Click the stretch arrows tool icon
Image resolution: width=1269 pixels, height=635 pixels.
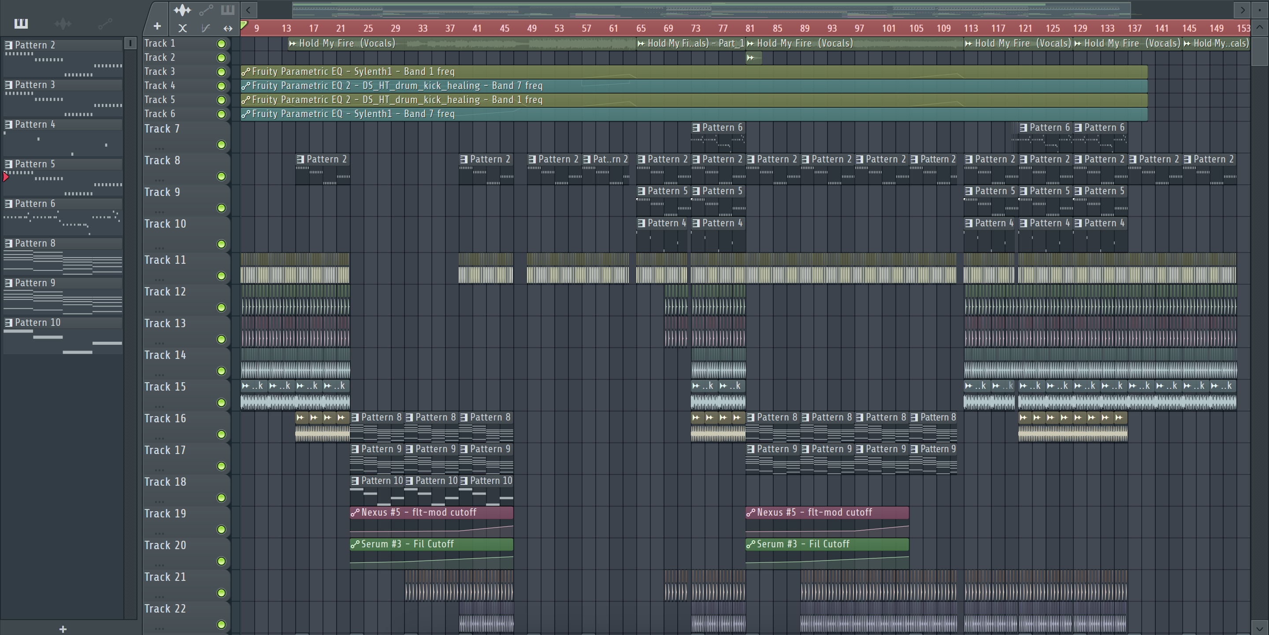(228, 28)
